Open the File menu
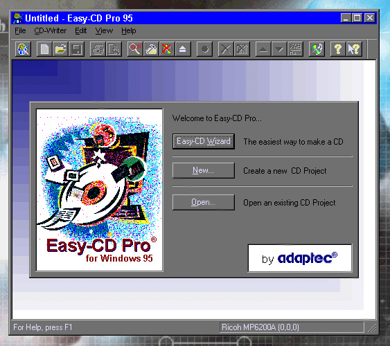 (20, 31)
